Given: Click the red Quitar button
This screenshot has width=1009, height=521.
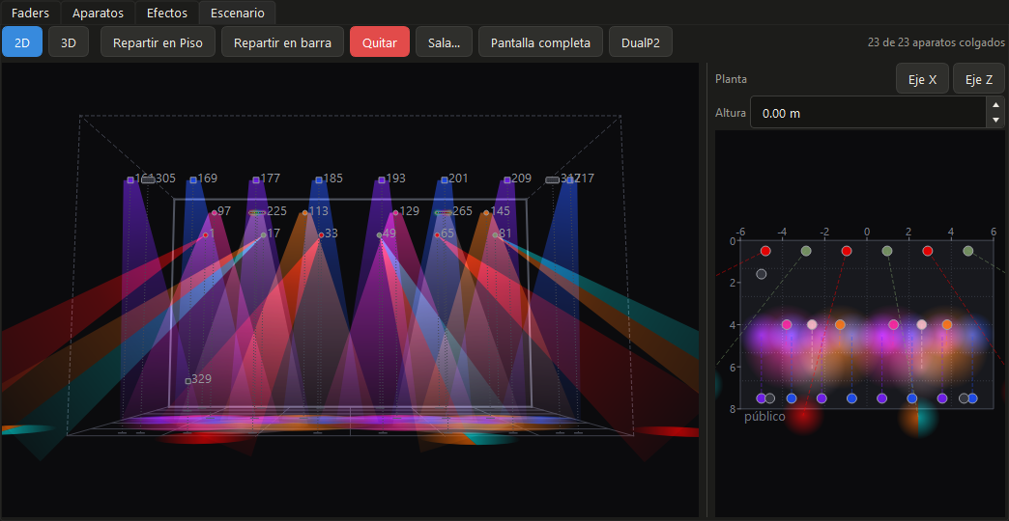Looking at the screenshot, I should [x=380, y=42].
